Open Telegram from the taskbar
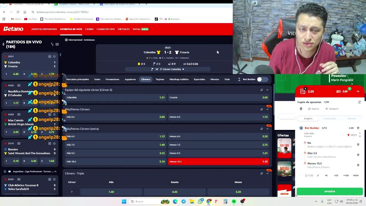The height and width of the screenshot is (206, 366). pos(184,201)
